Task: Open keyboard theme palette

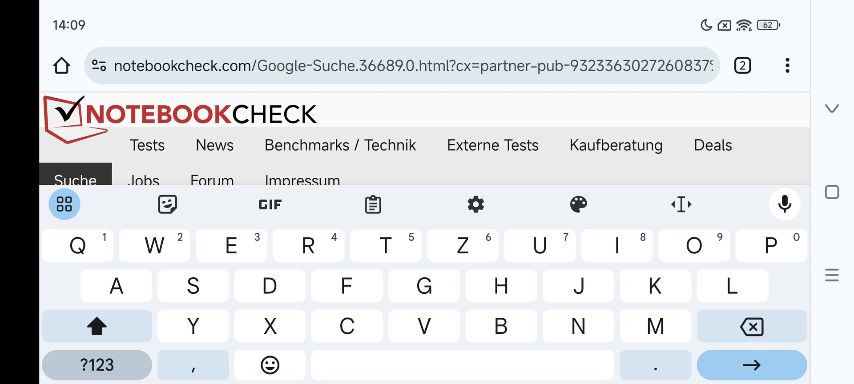Action: (x=578, y=204)
